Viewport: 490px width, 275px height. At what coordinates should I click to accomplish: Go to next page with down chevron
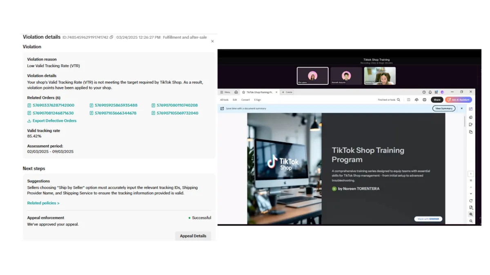click(471, 194)
